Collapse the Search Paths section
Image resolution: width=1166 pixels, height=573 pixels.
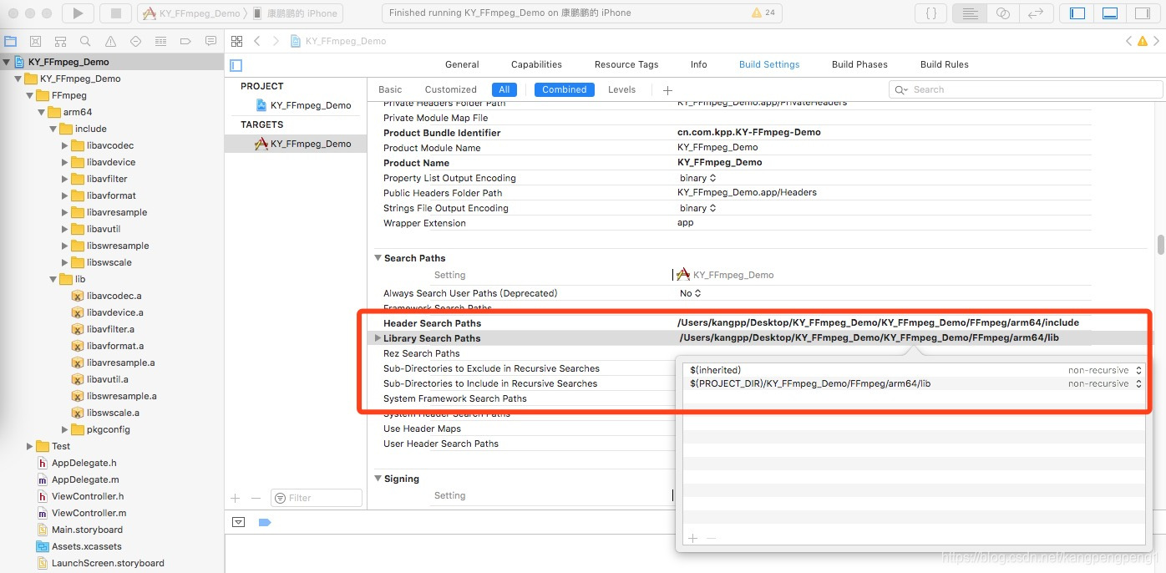tap(378, 258)
